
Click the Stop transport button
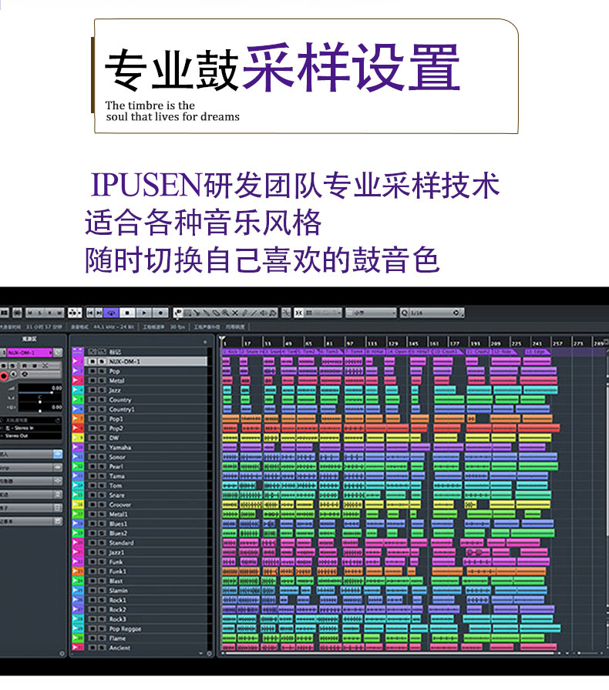(x=127, y=313)
